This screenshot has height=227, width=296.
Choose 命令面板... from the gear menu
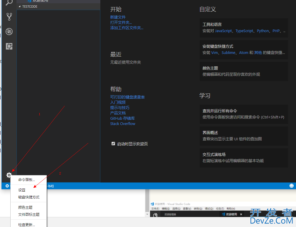click(x=29, y=180)
